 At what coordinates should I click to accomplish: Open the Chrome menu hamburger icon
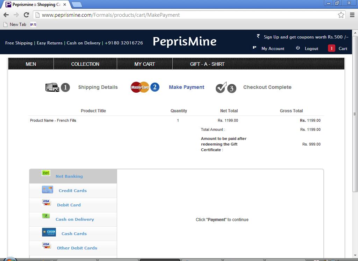(352, 15)
